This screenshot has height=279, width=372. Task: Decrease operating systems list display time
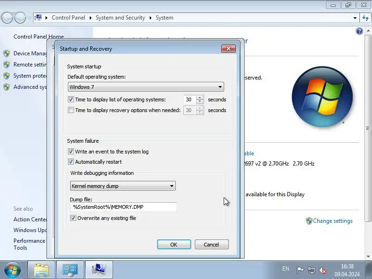(200, 101)
